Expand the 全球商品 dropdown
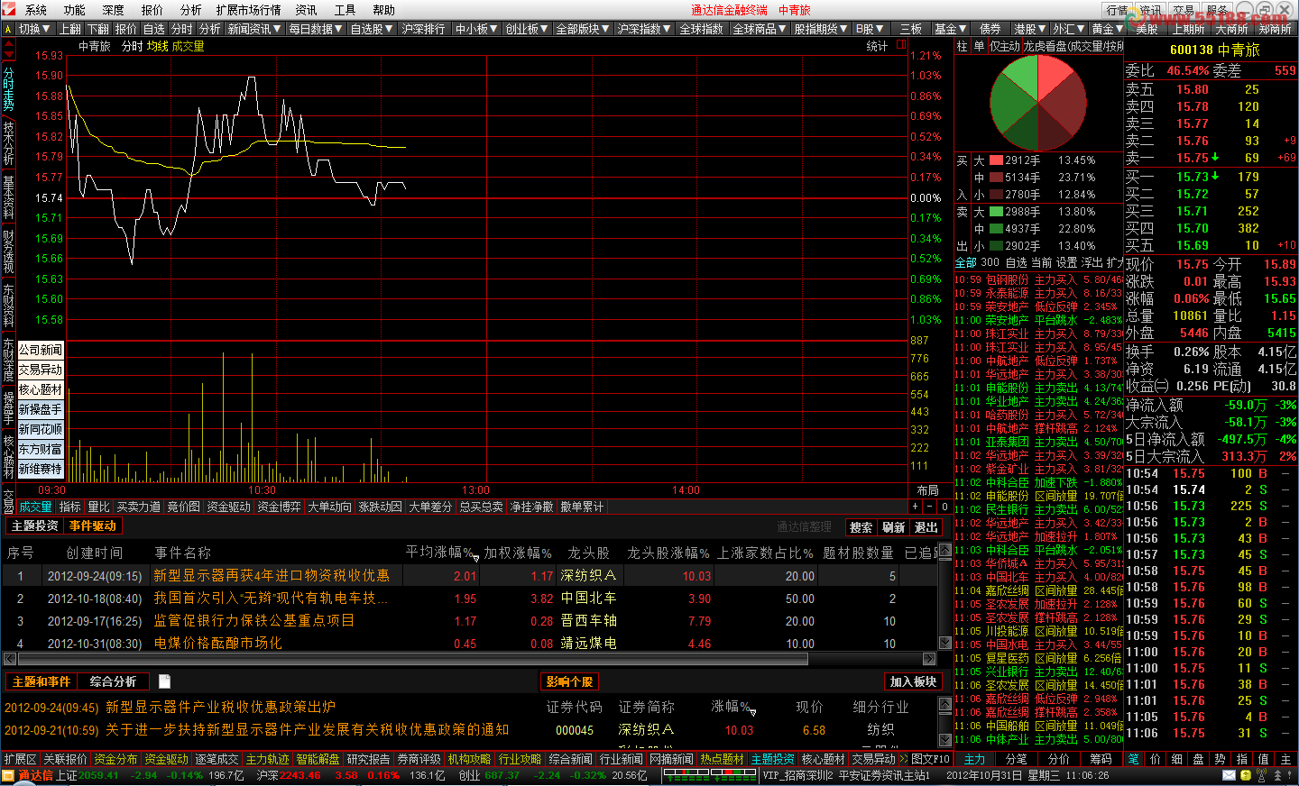This screenshot has height=786, width=1299. coord(760,29)
